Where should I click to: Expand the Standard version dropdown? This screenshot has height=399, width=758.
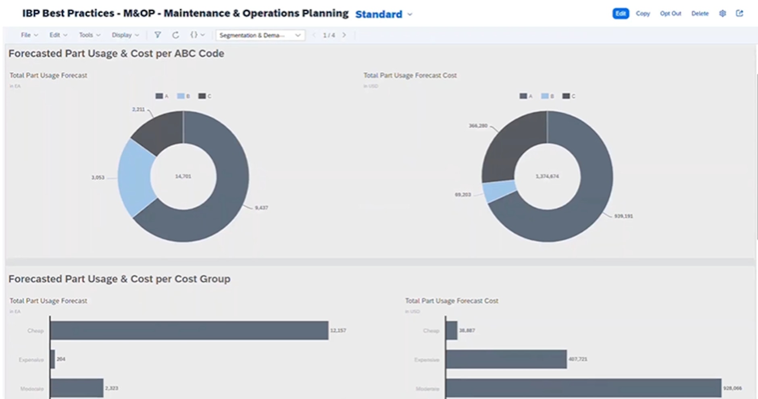410,15
